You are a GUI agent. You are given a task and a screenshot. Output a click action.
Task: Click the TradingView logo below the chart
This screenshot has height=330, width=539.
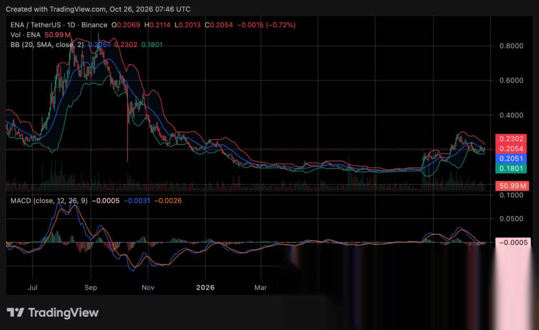pos(53,313)
